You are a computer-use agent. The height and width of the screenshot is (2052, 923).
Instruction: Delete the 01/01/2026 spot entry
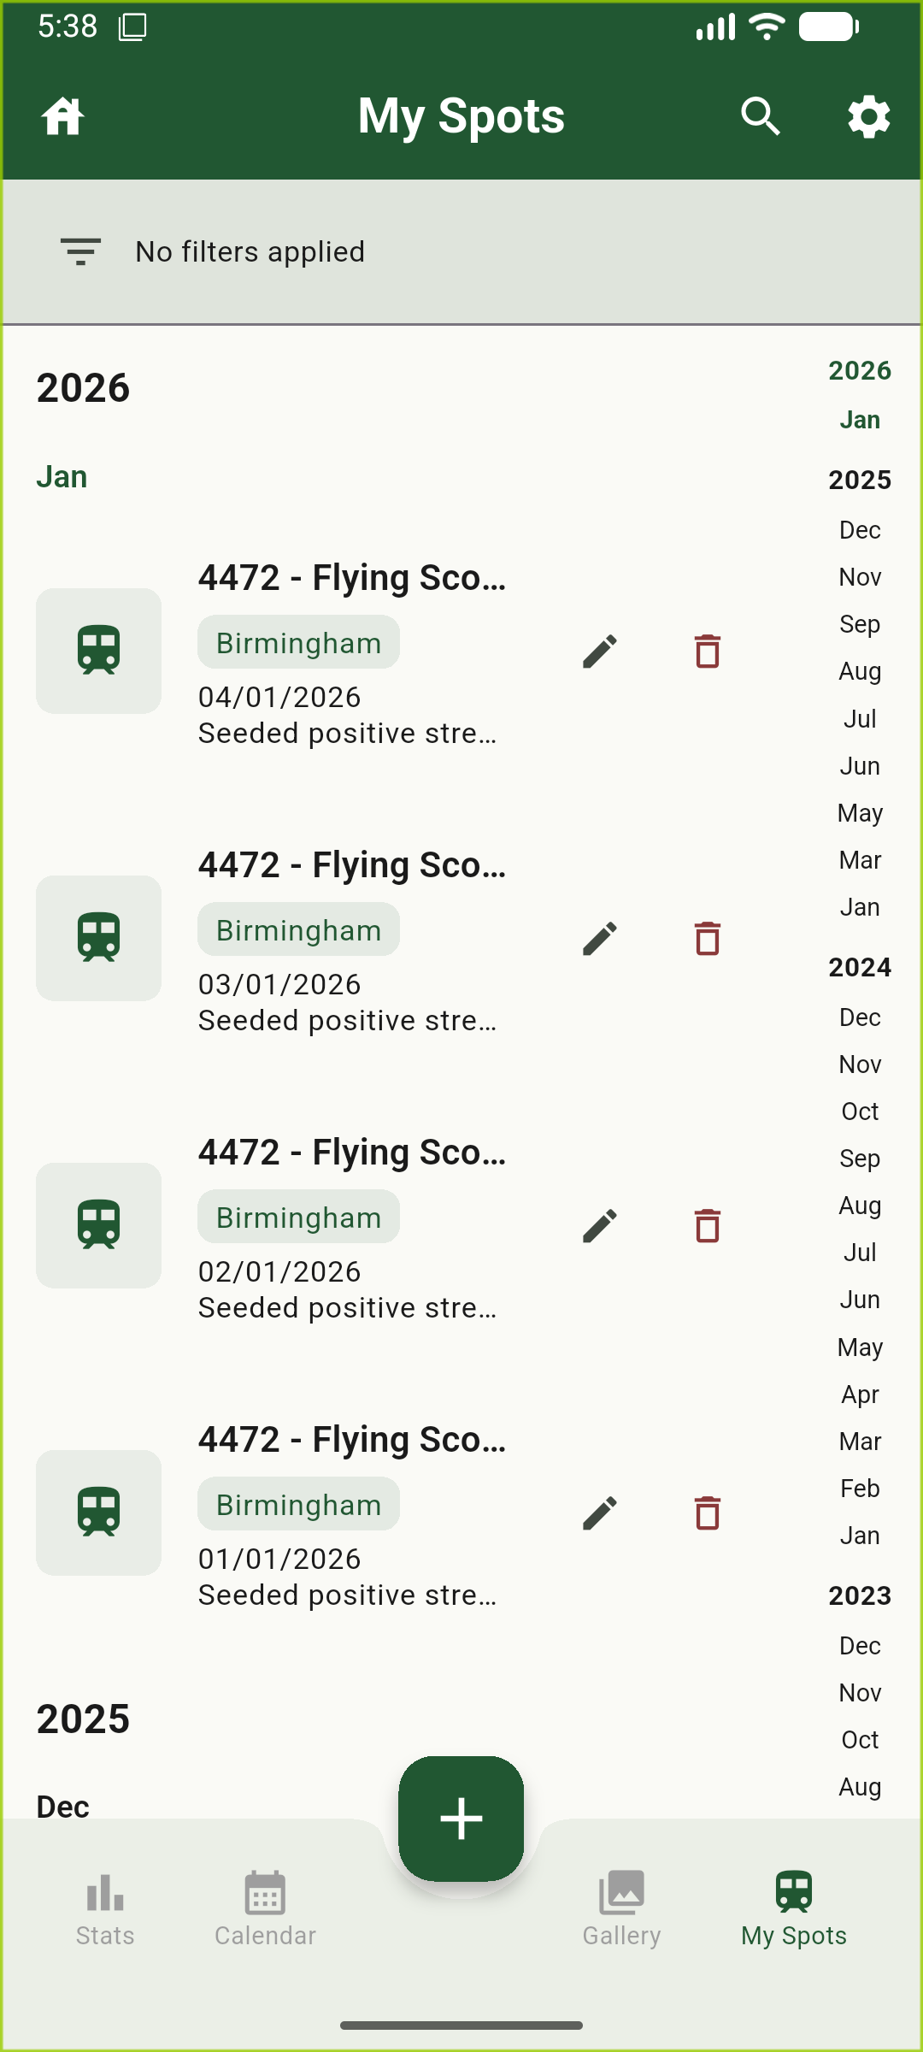pos(708,1513)
